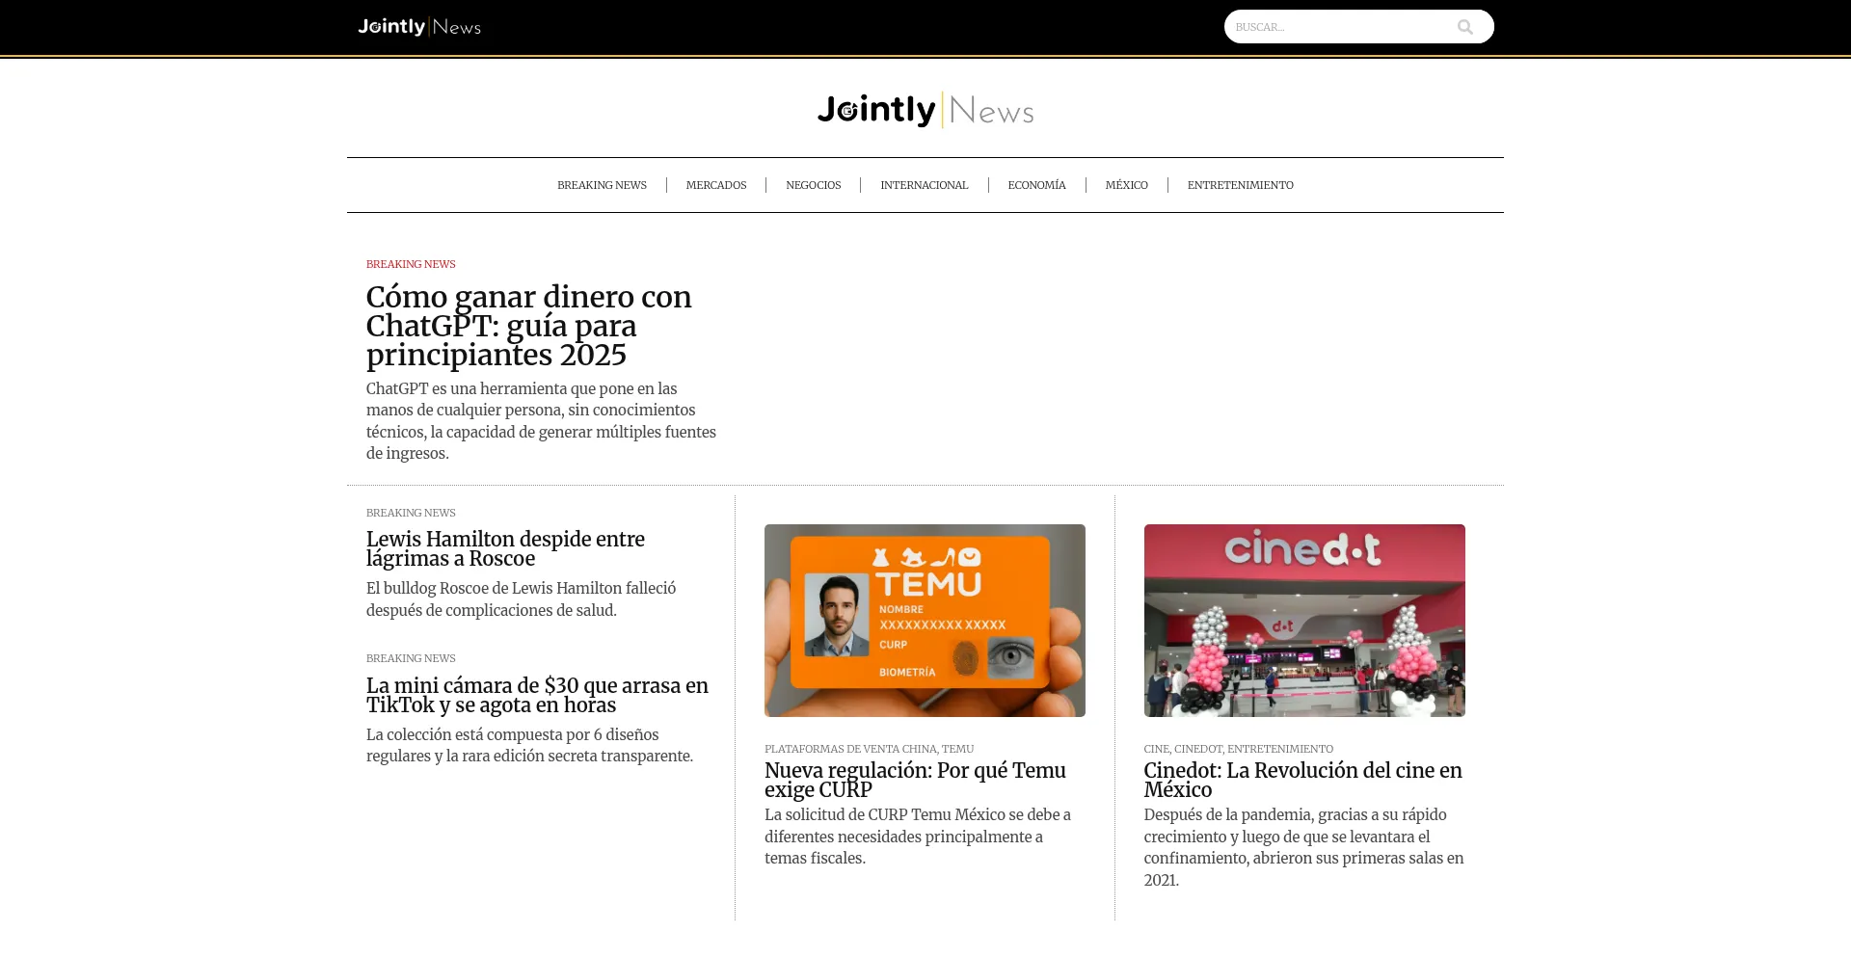Select Internacional in the navigation bar
Viewport: 1851px width, 957px height.
coord(924,185)
